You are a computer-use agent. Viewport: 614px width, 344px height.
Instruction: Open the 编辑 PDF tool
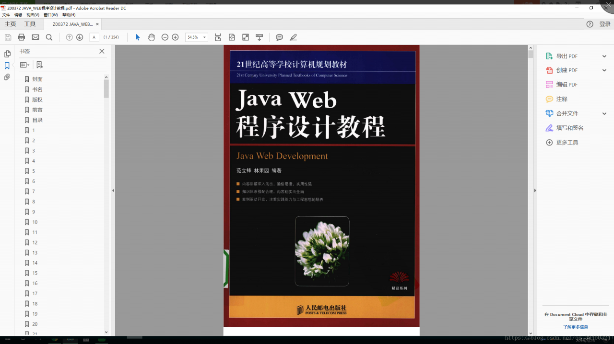click(x=567, y=85)
